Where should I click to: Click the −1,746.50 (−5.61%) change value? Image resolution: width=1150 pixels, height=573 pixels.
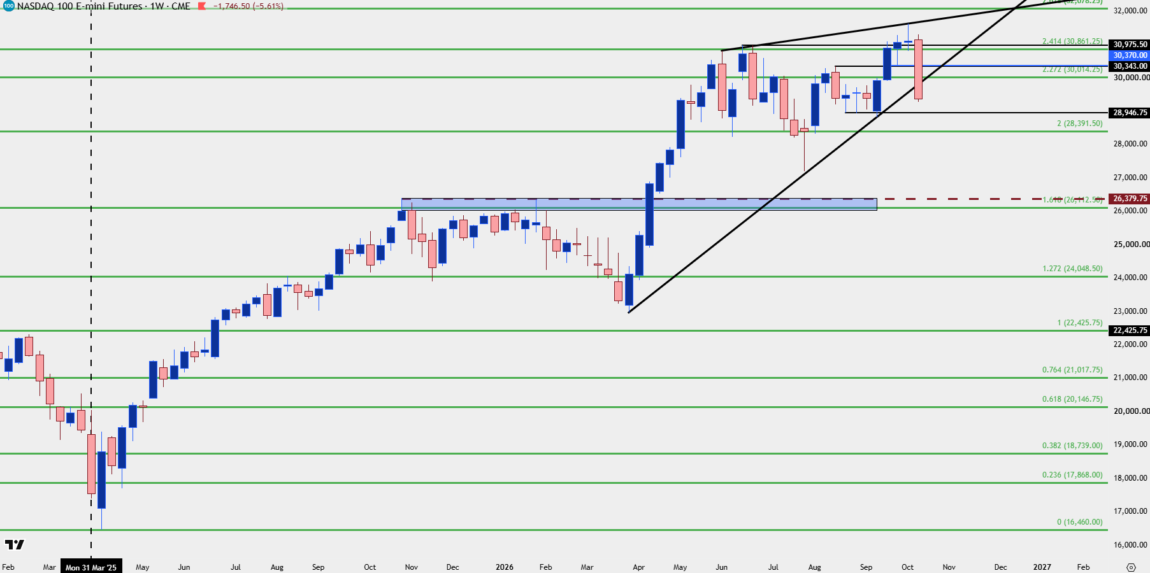pos(248,6)
